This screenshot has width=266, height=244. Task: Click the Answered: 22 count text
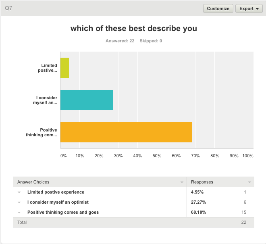pos(120,41)
